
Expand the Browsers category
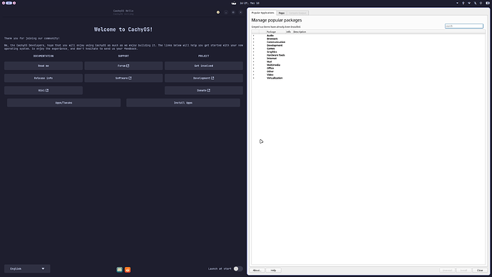(254, 39)
